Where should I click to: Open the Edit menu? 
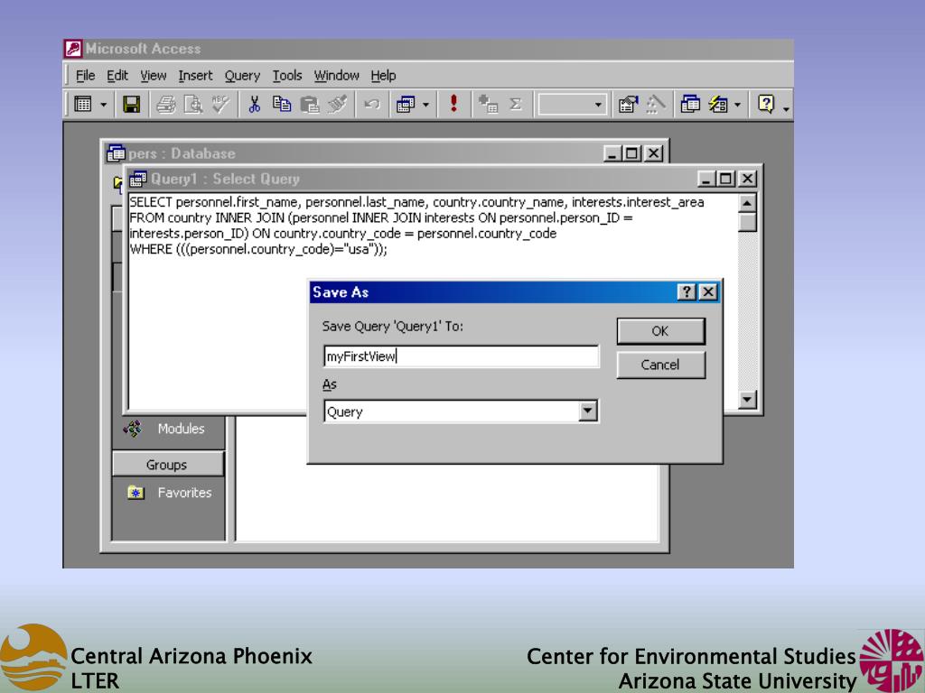[x=117, y=76]
